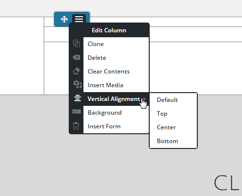Click the Vertical Alignment lines icon
Screen dimensions: 242x196
click(78, 98)
